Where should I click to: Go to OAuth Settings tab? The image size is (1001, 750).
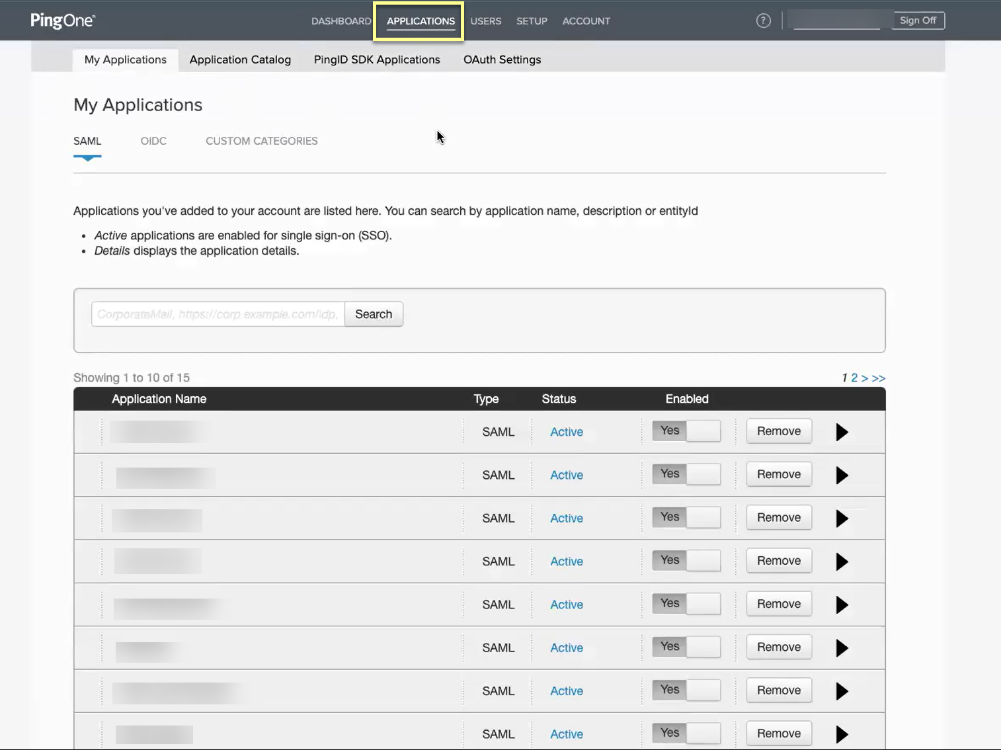(502, 60)
